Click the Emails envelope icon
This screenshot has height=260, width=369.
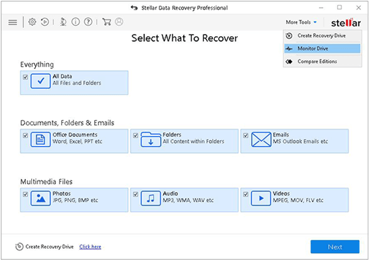coord(261,140)
